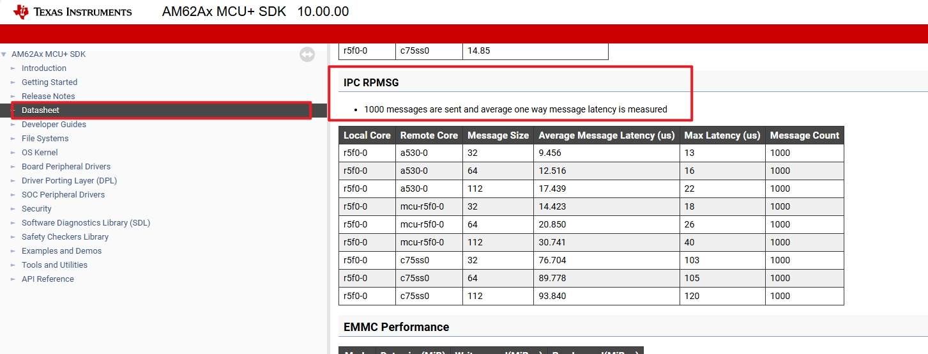The width and height of the screenshot is (928, 354).
Task: Open Tools and Utilities page
Action: (x=54, y=265)
